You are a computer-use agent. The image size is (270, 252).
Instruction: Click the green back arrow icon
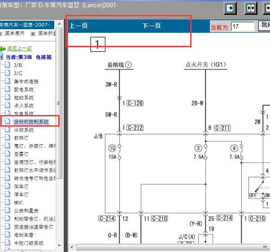[3, 49]
